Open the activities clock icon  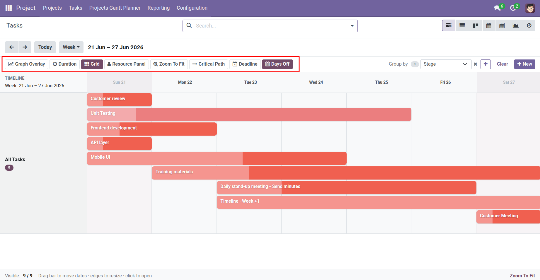tap(513, 8)
